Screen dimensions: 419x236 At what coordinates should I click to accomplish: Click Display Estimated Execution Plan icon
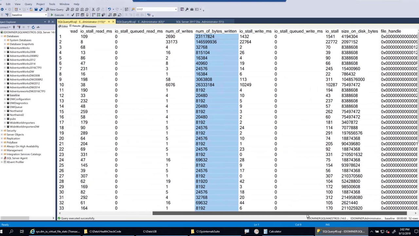click(78, 15)
